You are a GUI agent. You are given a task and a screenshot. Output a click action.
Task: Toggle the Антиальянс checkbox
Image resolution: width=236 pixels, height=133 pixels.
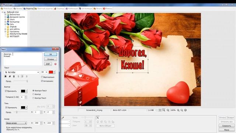pos(42,81)
